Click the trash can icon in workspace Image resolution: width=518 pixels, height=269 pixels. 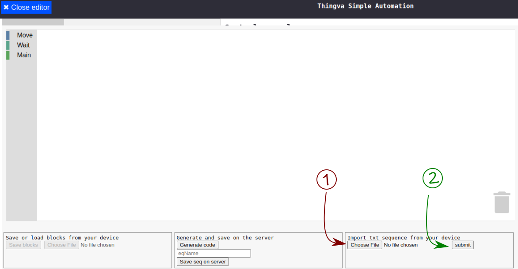point(502,202)
